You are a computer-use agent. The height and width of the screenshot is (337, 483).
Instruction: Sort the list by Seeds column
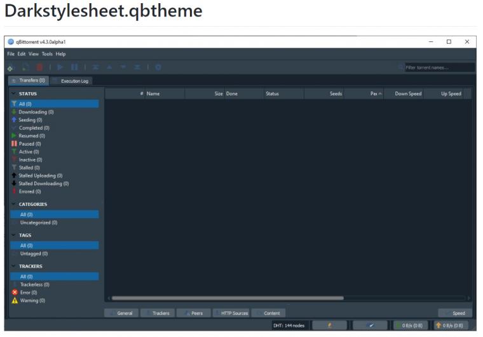323,93
